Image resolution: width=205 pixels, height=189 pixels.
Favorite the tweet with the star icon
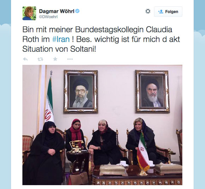coord(55,59)
